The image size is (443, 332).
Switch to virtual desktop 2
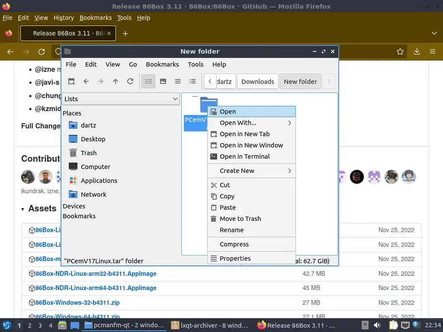click(30, 325)
